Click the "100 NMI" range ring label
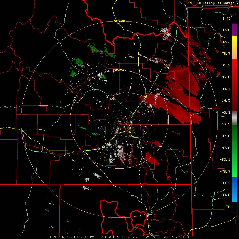The image size is (239, 239). [x=119, y=21]
